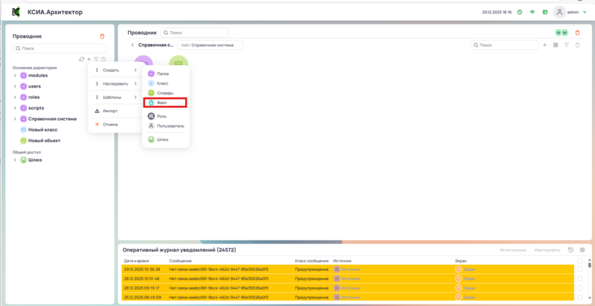Switch to grid view in the main explorer

point(556,45)
